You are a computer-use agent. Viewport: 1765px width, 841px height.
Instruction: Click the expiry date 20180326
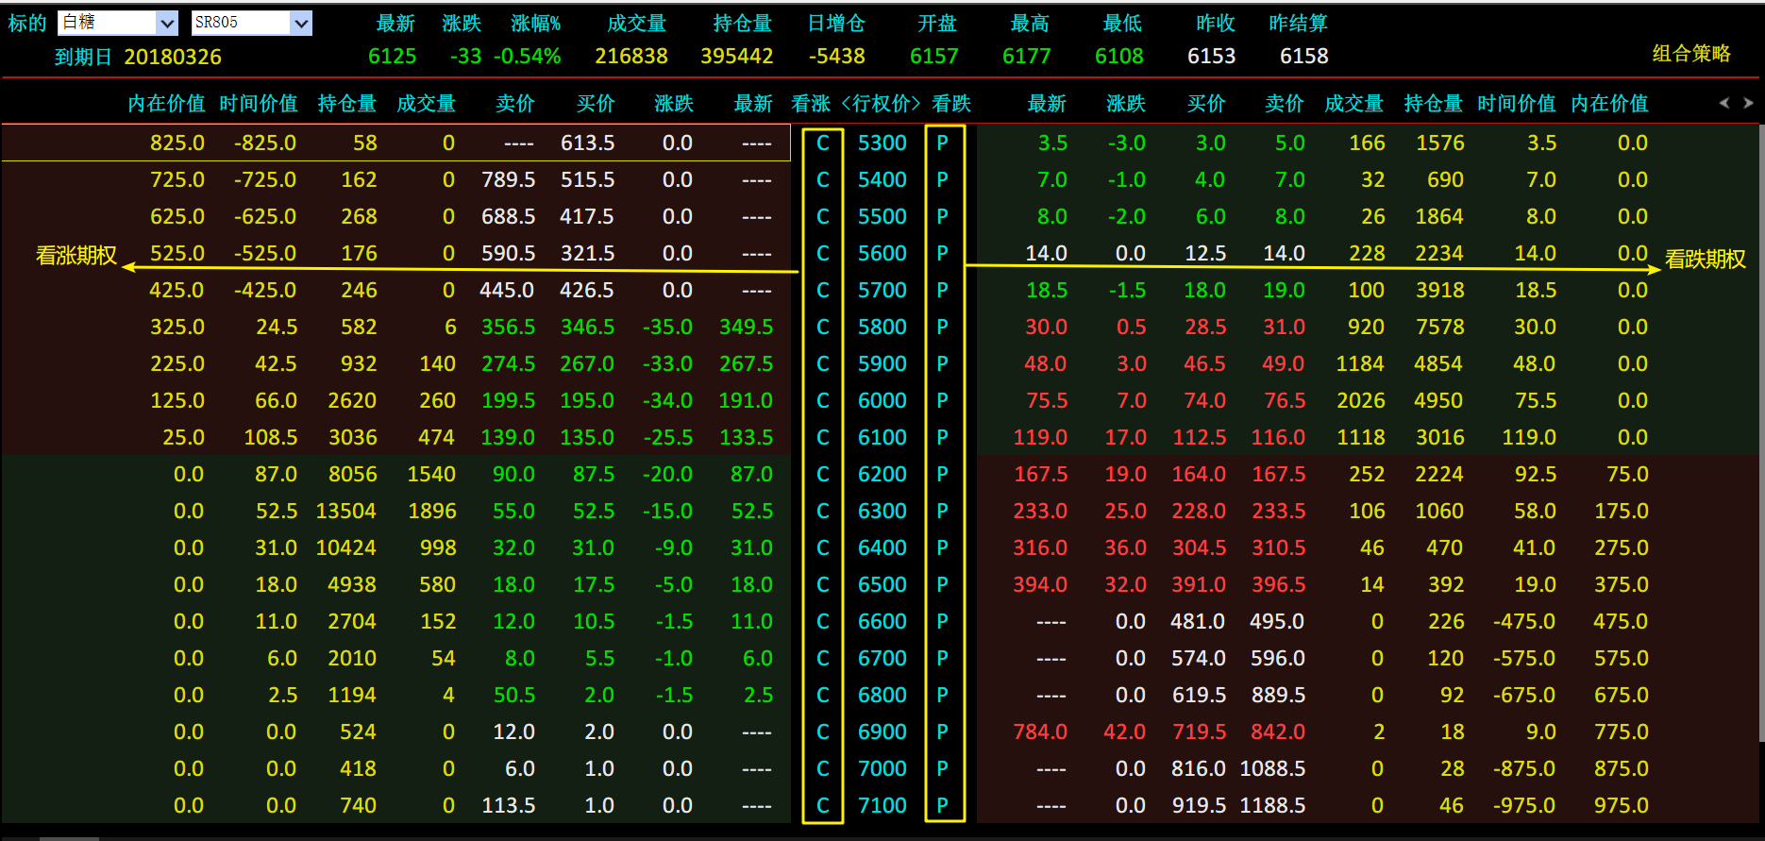pos(173,58)
